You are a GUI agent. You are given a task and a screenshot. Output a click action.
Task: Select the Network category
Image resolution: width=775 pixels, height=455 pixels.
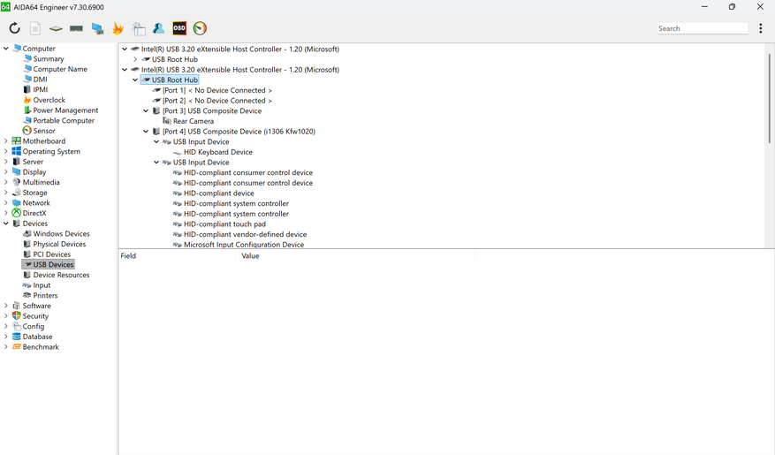click(x=36, y=202)
